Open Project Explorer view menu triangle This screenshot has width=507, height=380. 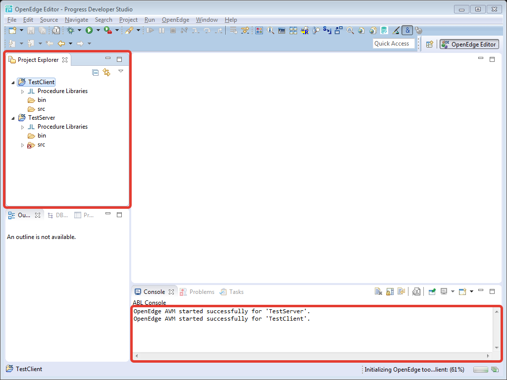click(121, 71)
